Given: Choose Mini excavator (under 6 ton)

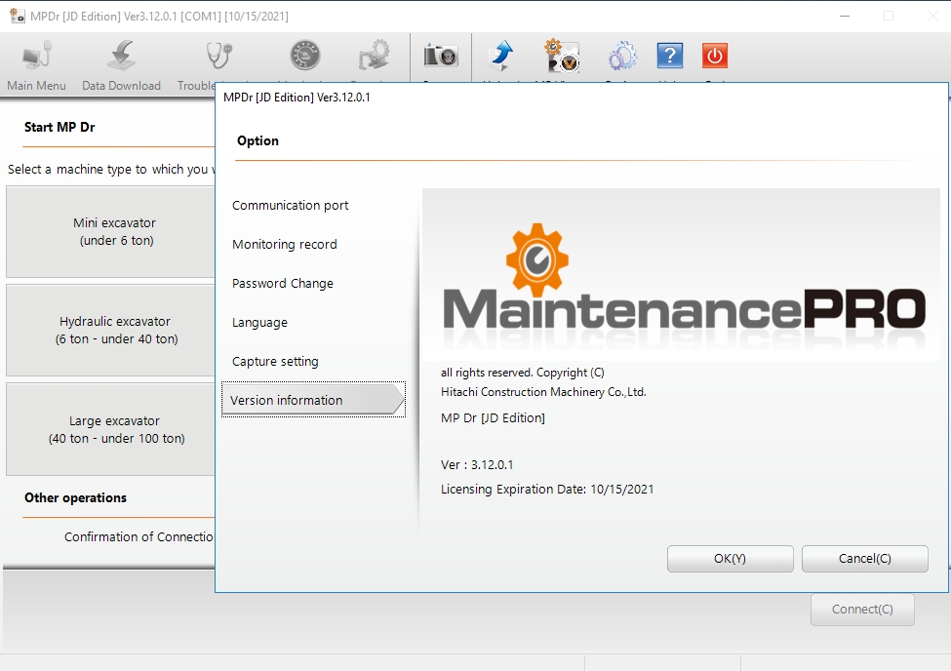Looking at the screenshot, I should tap(110, 232).
